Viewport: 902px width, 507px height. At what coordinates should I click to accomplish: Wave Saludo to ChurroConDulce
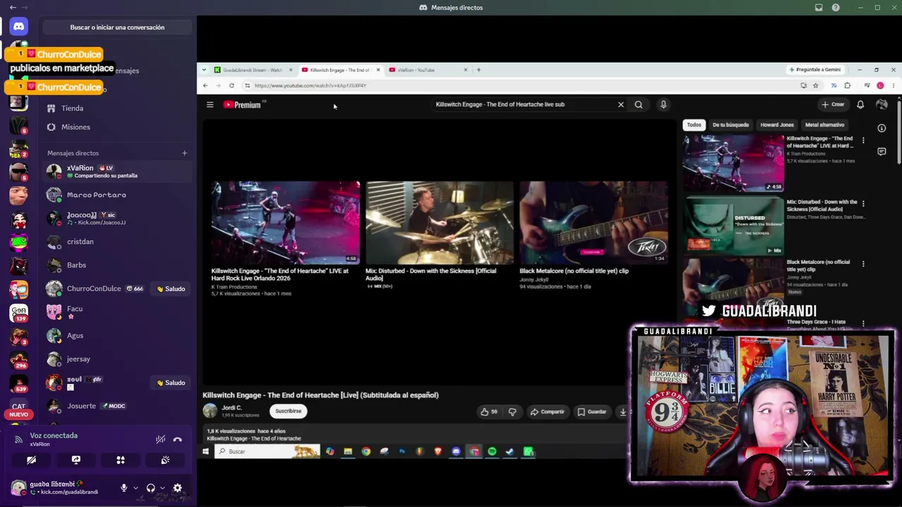171,289
